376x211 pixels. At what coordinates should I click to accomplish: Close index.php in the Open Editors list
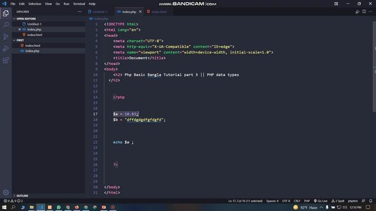(x=19, y=29)
